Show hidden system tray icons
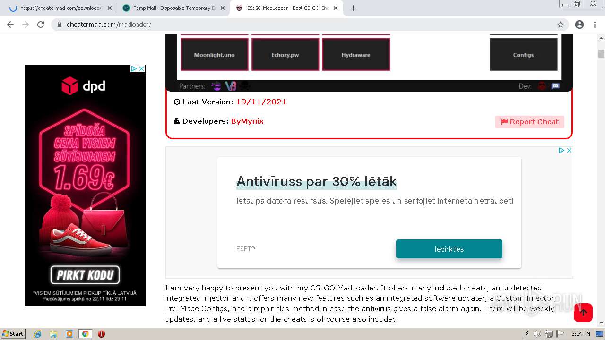 point(527,334)
